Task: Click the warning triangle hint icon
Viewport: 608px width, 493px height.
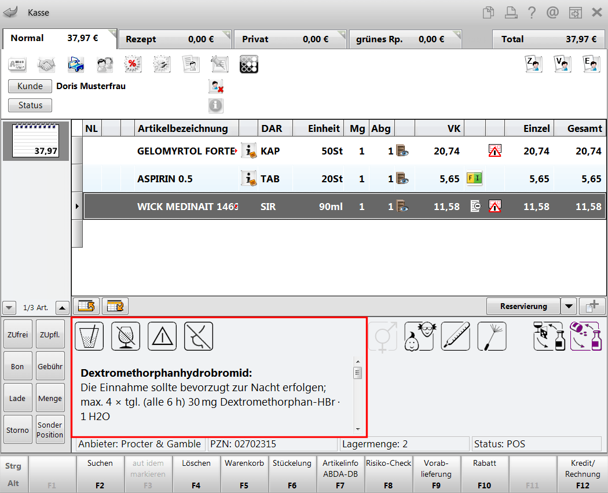Action: point(162,336)
